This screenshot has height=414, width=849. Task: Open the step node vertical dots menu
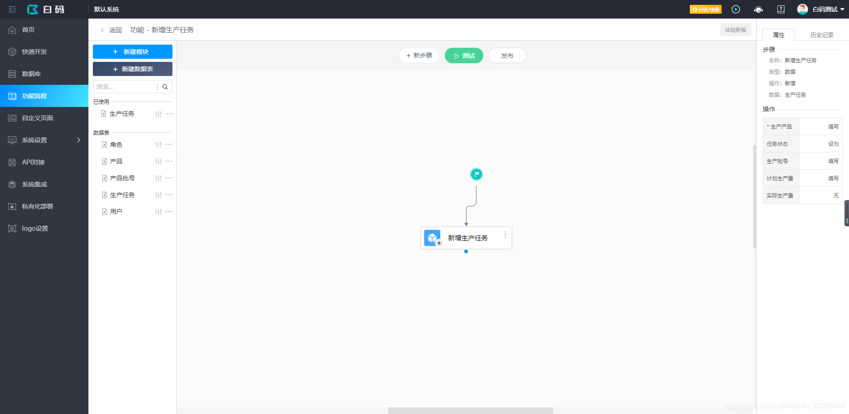coord(505,235)
